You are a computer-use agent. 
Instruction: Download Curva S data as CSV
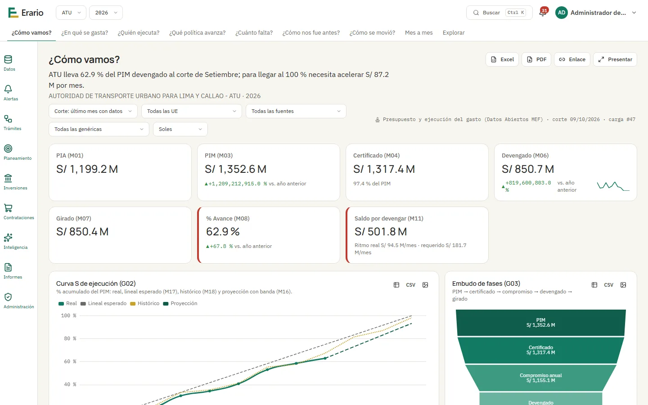pos(411,285)
